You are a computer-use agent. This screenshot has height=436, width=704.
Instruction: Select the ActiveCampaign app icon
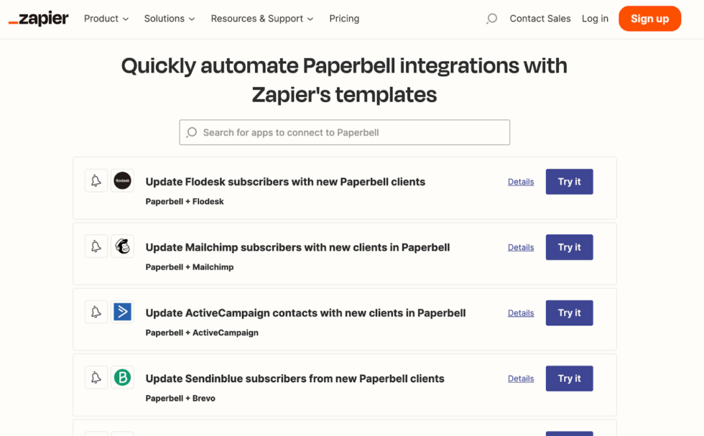(x=123, y=312)
